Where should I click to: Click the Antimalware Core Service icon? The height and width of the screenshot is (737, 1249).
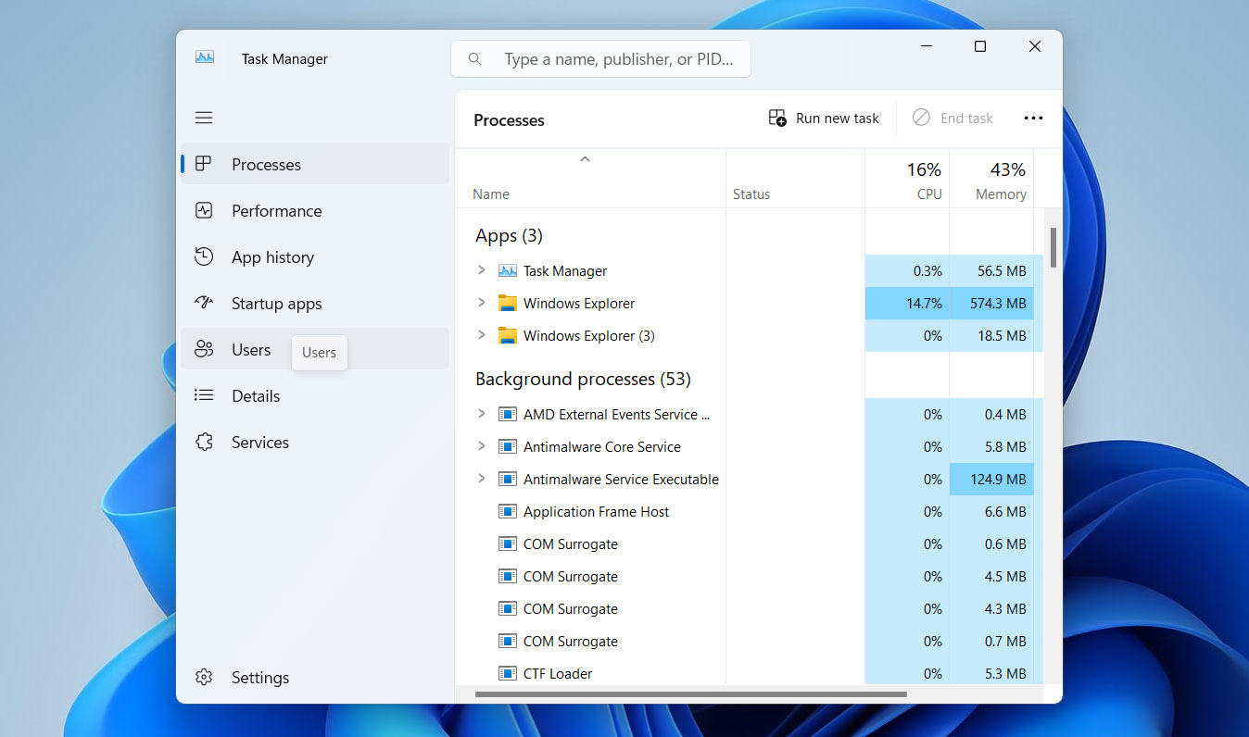tap(507, 446)
